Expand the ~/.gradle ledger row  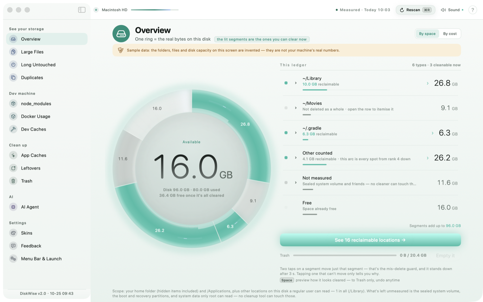(x=296, y=133)
